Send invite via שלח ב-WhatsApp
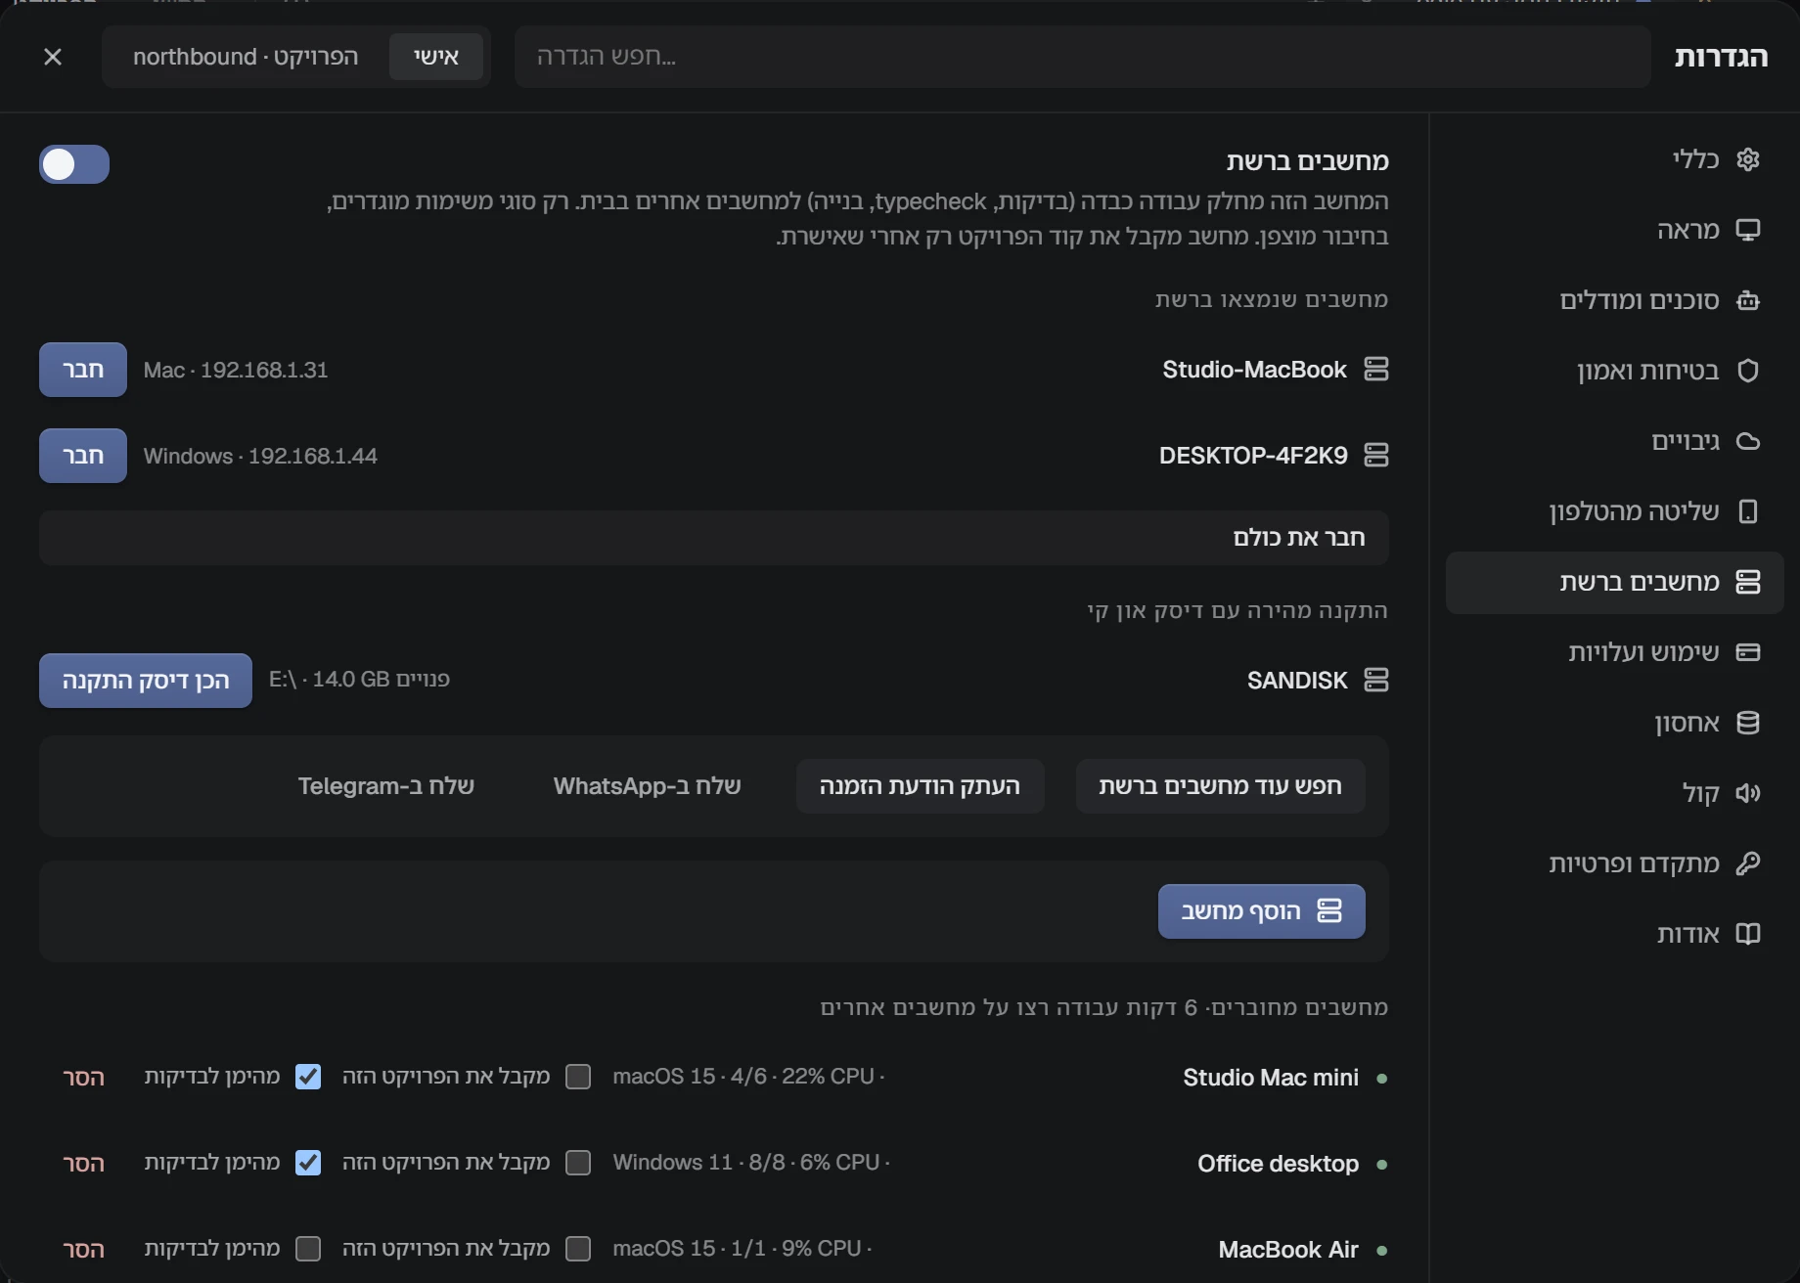 click(x=648, y=786)
